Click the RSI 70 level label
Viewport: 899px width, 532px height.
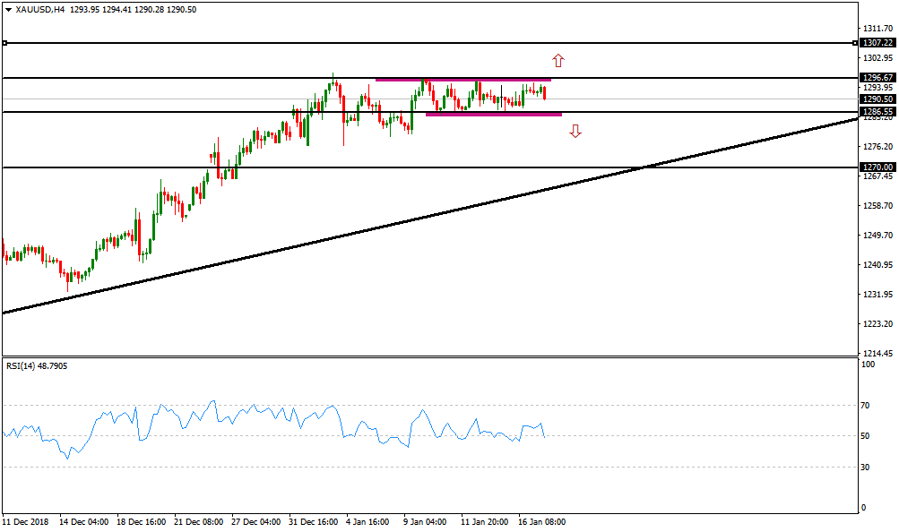[865, 406]
